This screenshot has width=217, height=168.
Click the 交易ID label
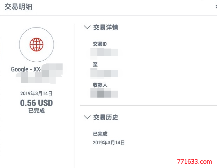[x=100, y=44]
